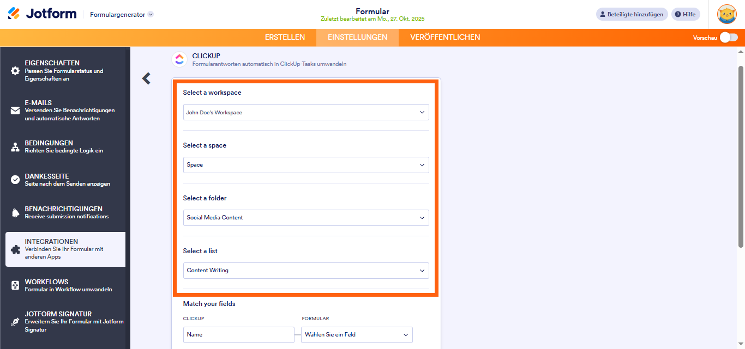Expand the Select a folder dropdown
Viewport: 745px width, 349px height.
click(305, 217)
